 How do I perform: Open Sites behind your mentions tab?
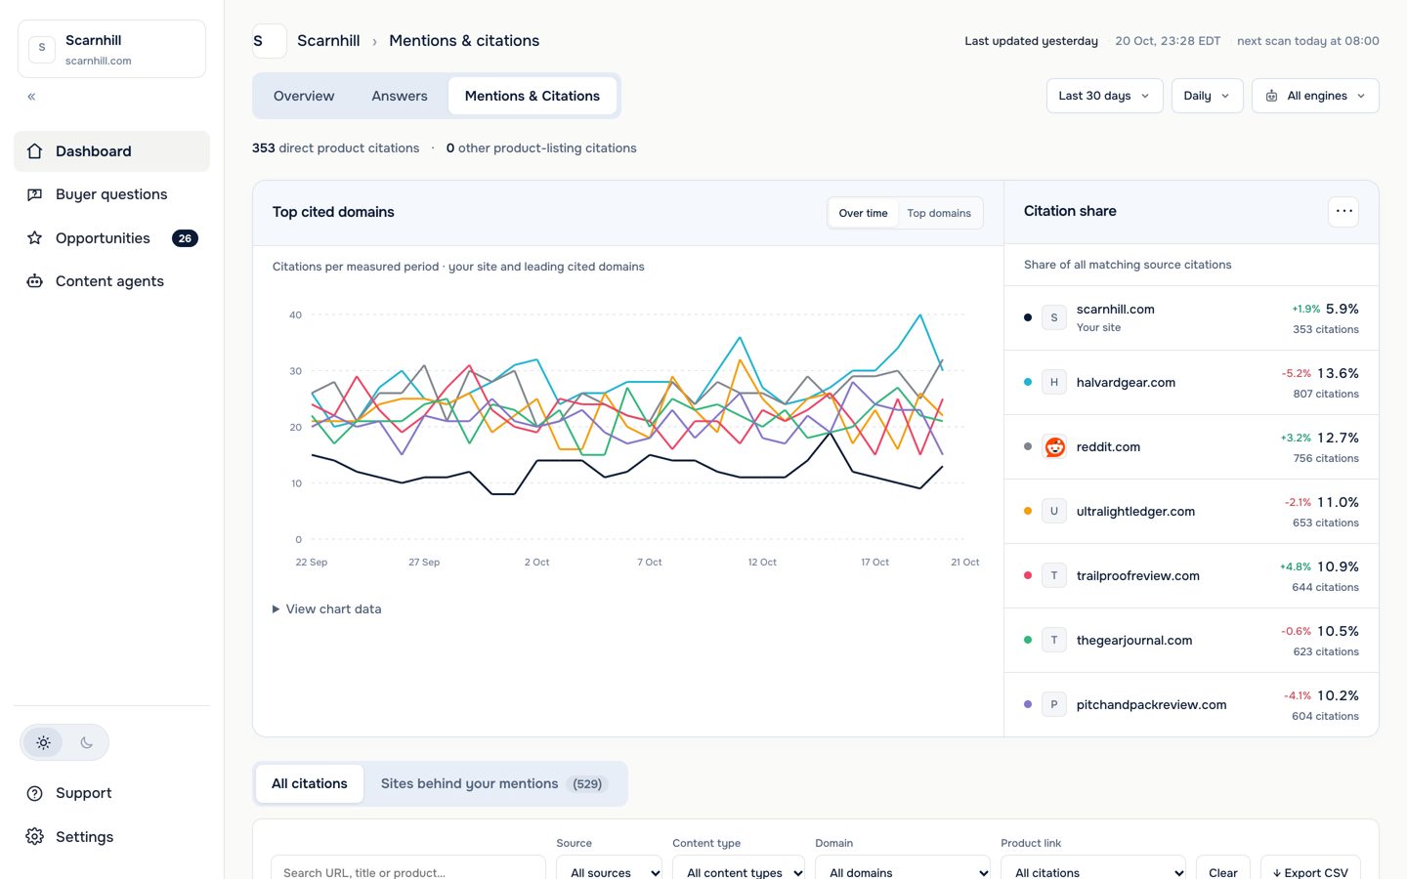tap(493, 784)
